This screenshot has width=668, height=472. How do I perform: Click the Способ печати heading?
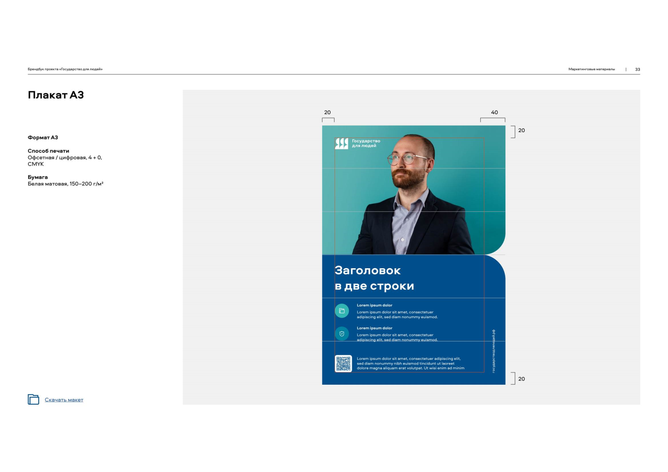click(x=48, y=151)
